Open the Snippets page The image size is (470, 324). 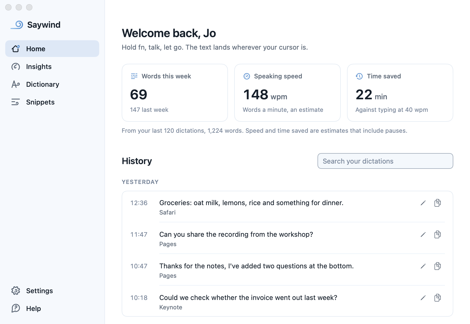coord(52,102)
